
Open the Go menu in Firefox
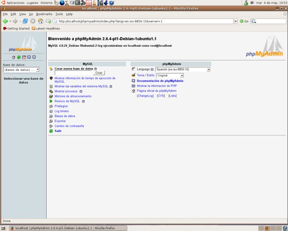click(x=31, y=14)
